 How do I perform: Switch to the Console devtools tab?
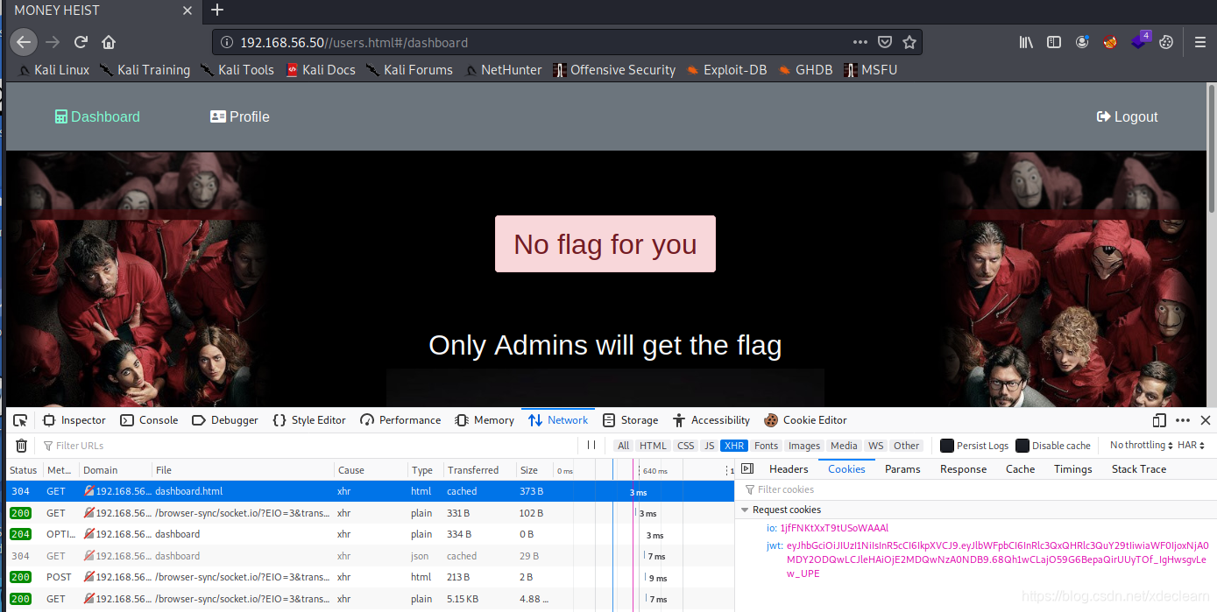149,420
